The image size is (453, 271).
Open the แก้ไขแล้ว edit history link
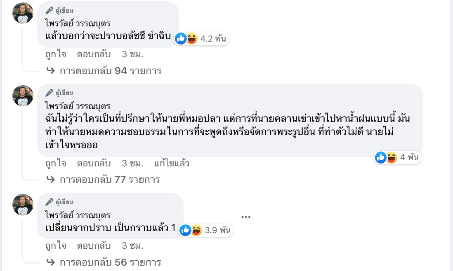point(172,164)
